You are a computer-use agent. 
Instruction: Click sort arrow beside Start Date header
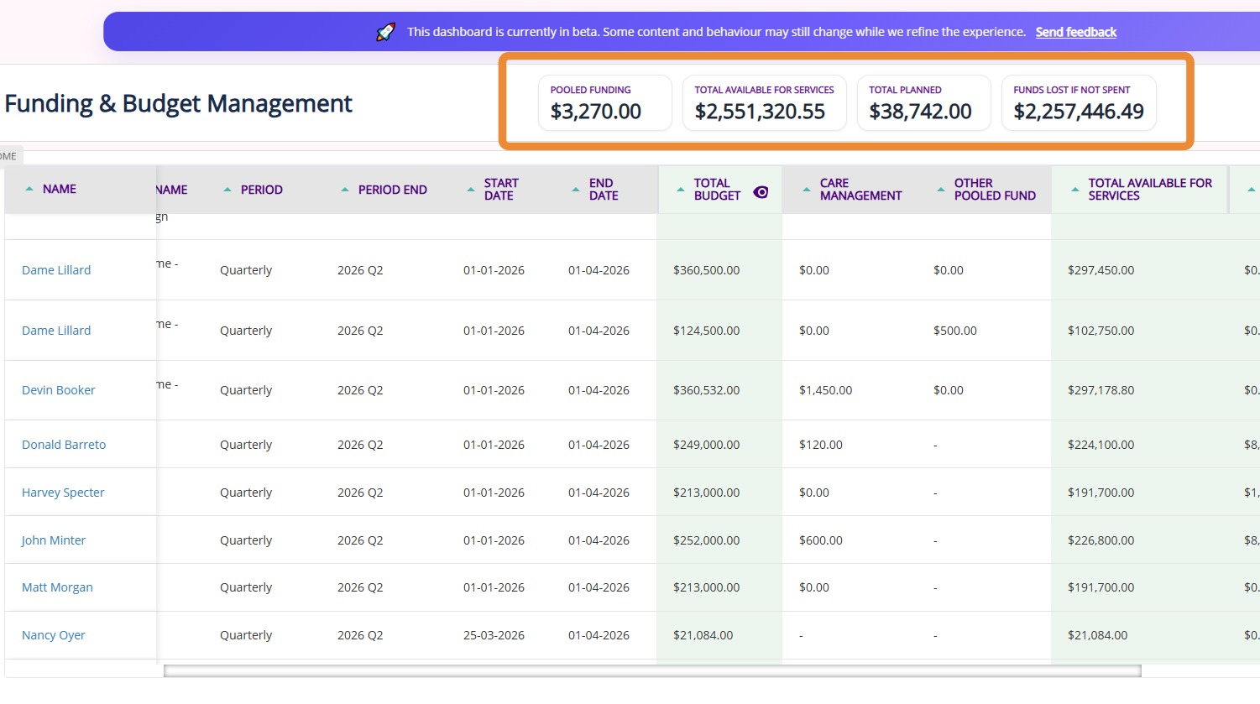click(471, 190)
